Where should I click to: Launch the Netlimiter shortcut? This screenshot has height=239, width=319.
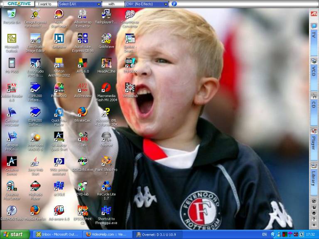click(59, 39)
